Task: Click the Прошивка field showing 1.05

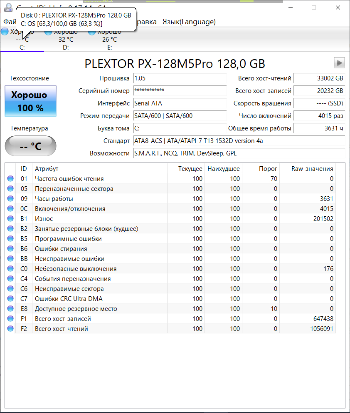Action: [180, 78]
